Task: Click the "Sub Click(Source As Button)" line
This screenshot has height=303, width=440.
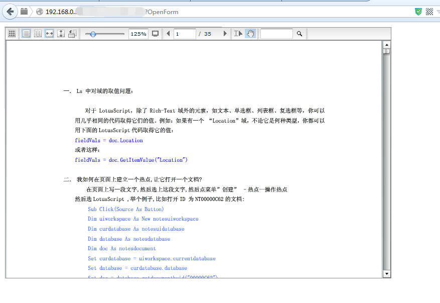Action: (x=126, y=209)
